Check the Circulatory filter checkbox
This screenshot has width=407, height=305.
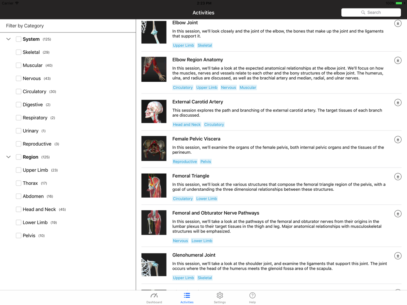point(18,91)
